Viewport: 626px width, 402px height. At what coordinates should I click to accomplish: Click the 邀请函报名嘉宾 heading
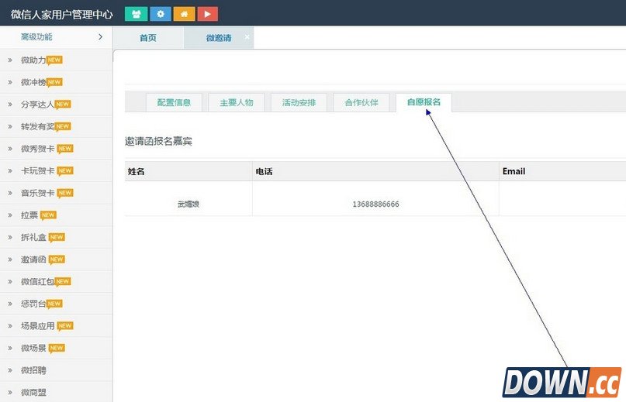coord(158,141)
